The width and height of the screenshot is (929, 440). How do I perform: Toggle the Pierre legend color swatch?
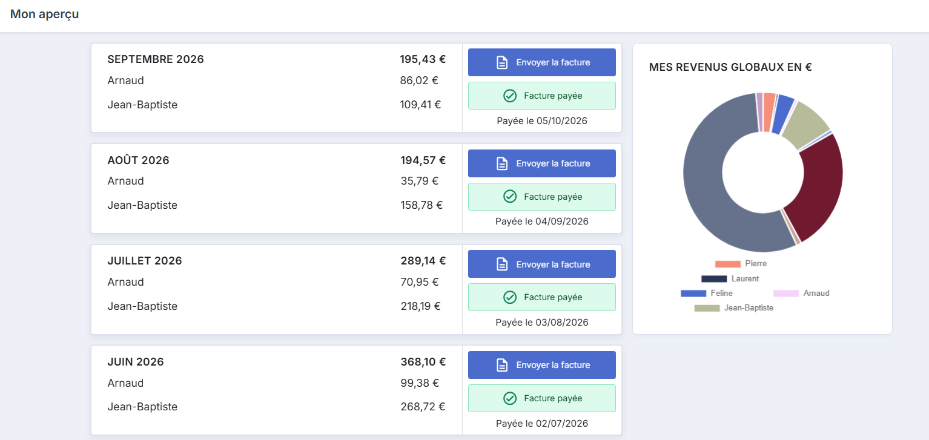[727, 264]
